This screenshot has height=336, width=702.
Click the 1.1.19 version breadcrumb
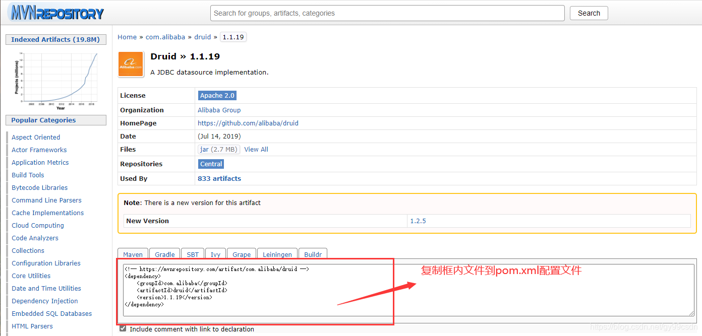pyautogui.click(x=233, y=37)
